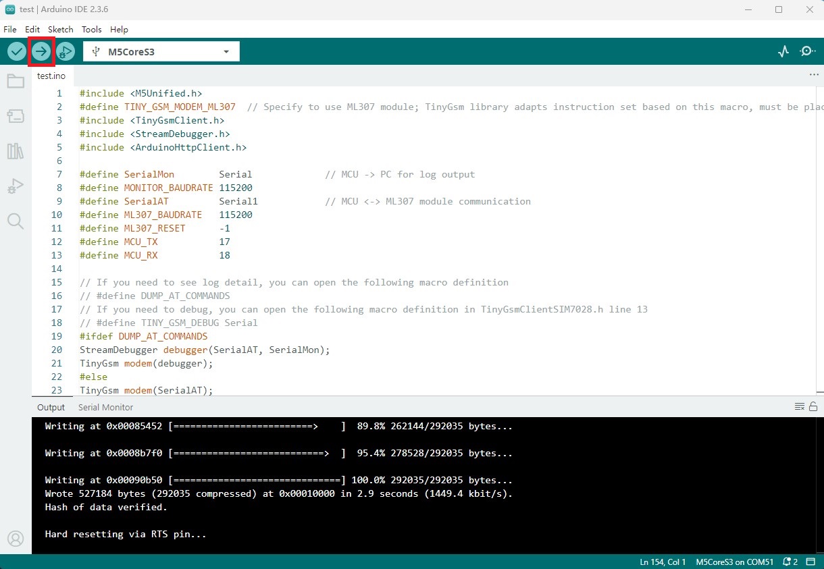Open the Sketch menu
Viewport: 824px width, 569px height.
pyautogui.click(x=61, y=30)
